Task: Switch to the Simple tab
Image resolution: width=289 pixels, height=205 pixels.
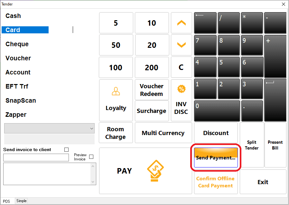Action: tap(22, 201)
